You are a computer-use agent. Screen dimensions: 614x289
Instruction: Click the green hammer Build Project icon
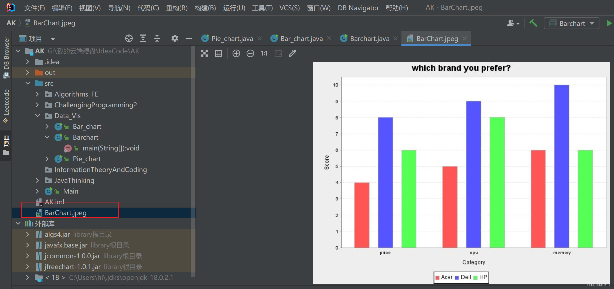[x=533, y=23]
